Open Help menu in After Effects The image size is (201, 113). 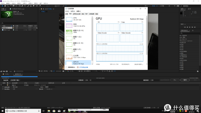coord(46,4)
